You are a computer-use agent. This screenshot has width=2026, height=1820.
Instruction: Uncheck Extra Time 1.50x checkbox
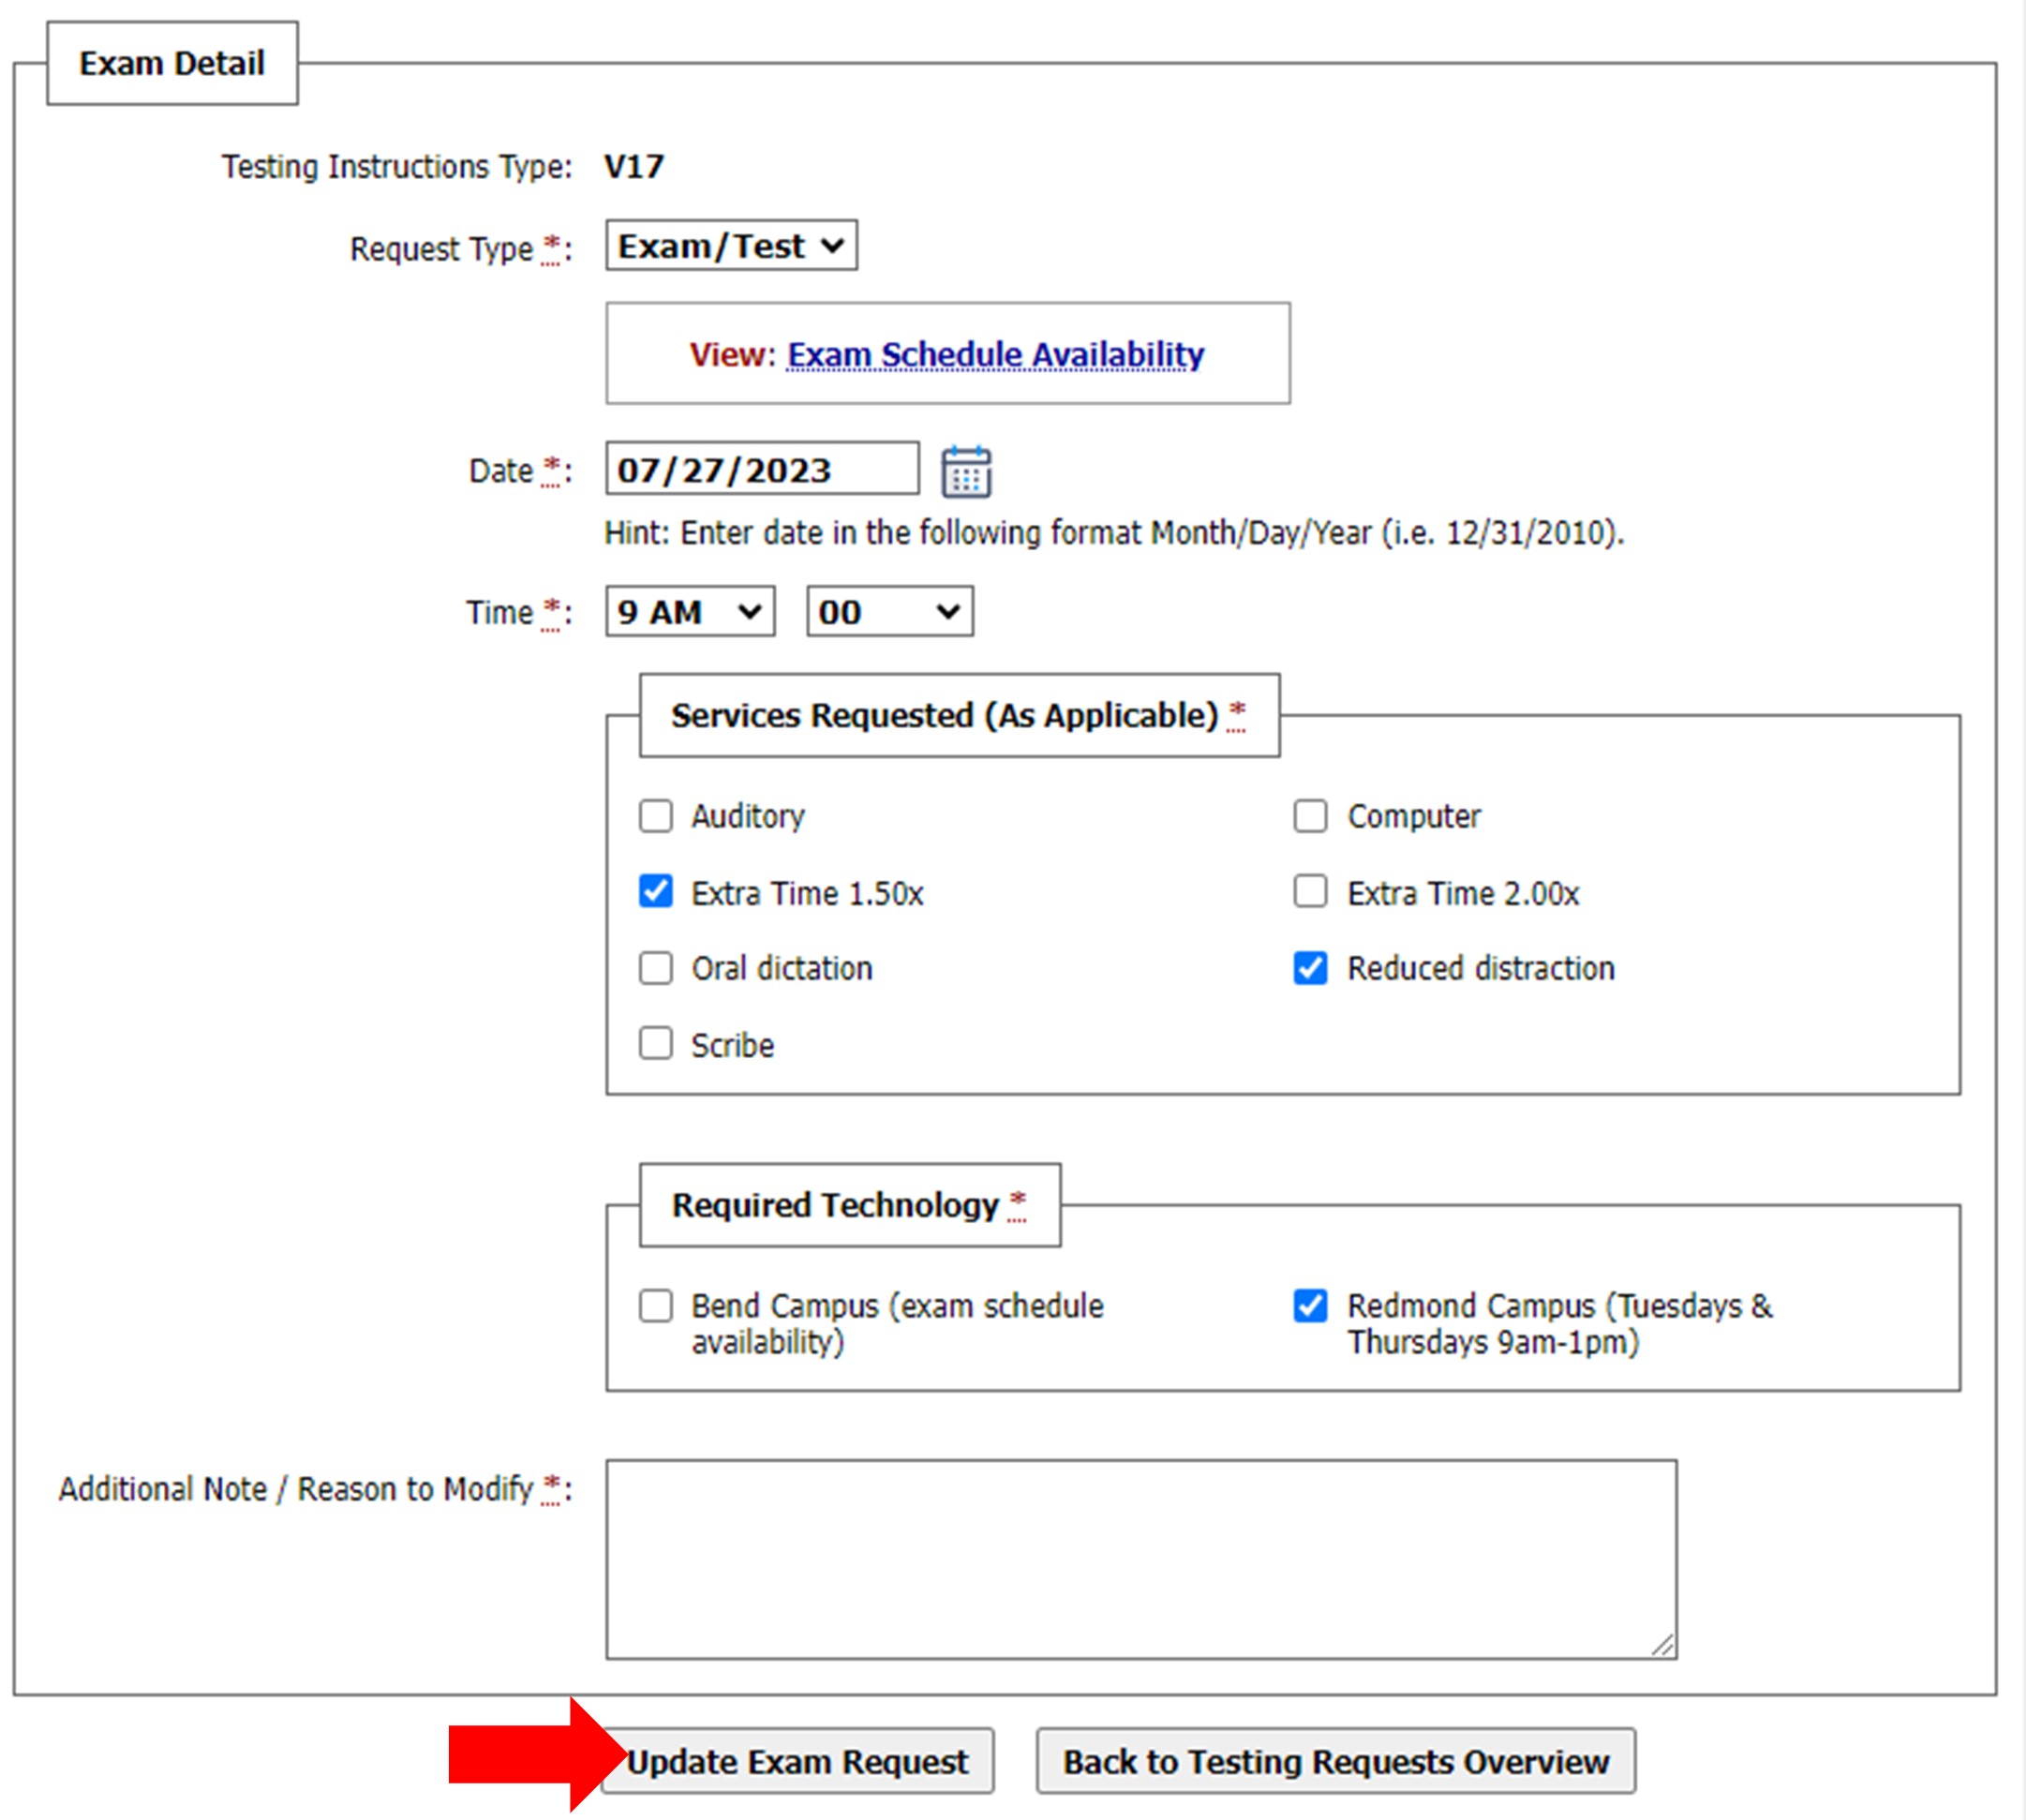656,891
